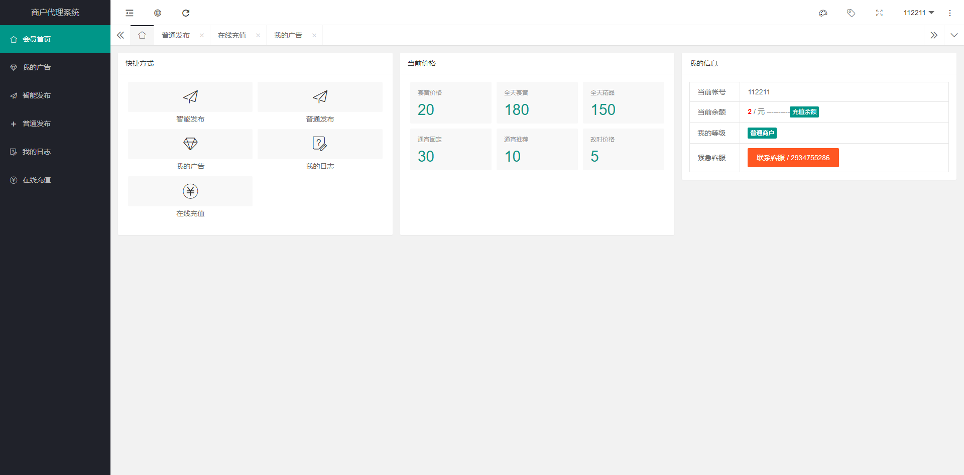Click the 紧急客服 label cell

(x=715, y=158)
